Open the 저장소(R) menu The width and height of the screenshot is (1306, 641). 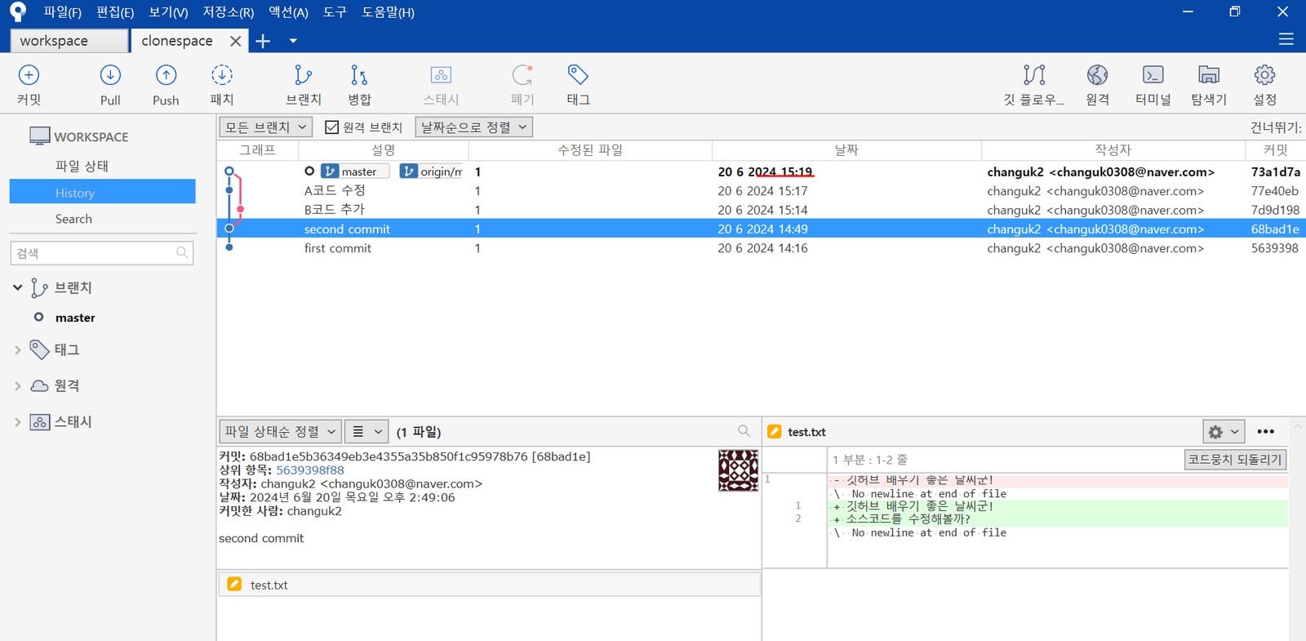point(229,12)
